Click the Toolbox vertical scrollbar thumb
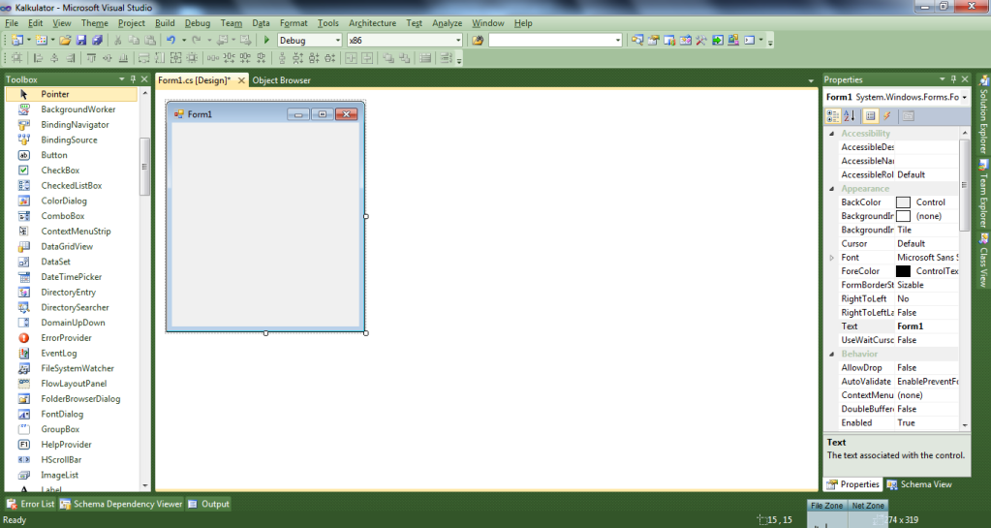The width and height of the screenshot is (991, 528). pyautogui.click(x=144, y=167)
